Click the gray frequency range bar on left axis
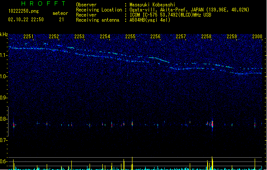267x170 pixels. [8, 122]
